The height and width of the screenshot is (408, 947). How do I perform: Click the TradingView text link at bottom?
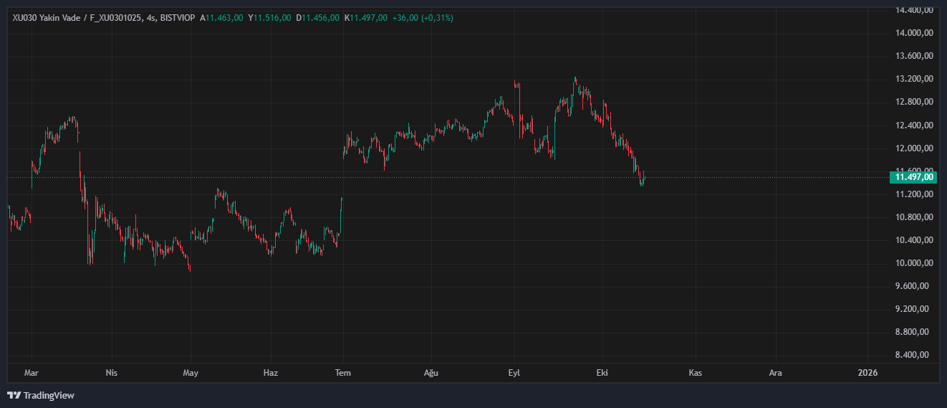coord(49,395)
